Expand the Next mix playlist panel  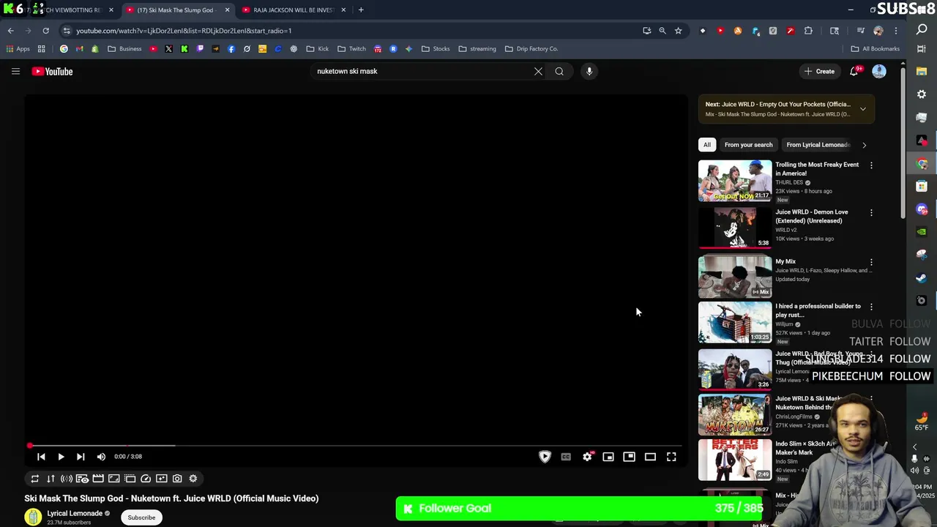pyautogui.click(x=862, y=109)
